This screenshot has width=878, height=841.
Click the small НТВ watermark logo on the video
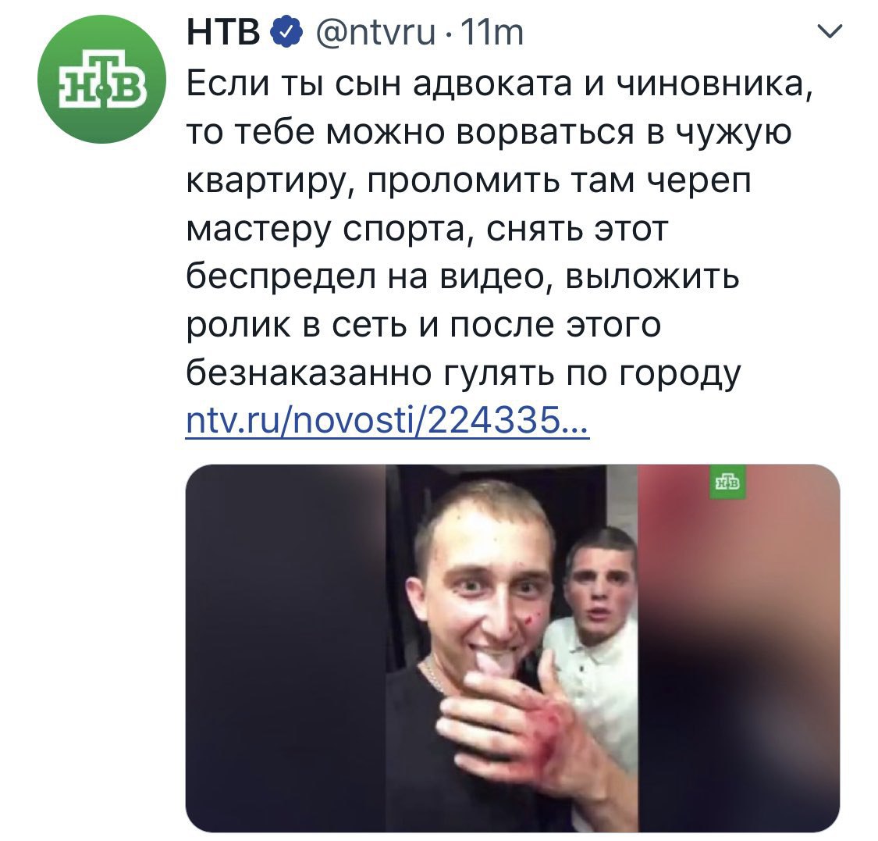pos(727,482)
